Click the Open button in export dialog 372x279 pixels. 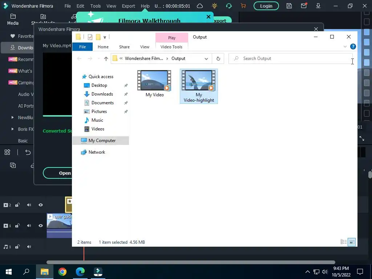point(57,173)
